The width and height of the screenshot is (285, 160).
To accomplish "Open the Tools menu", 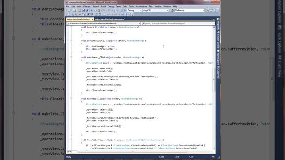I will coord(131,6).
